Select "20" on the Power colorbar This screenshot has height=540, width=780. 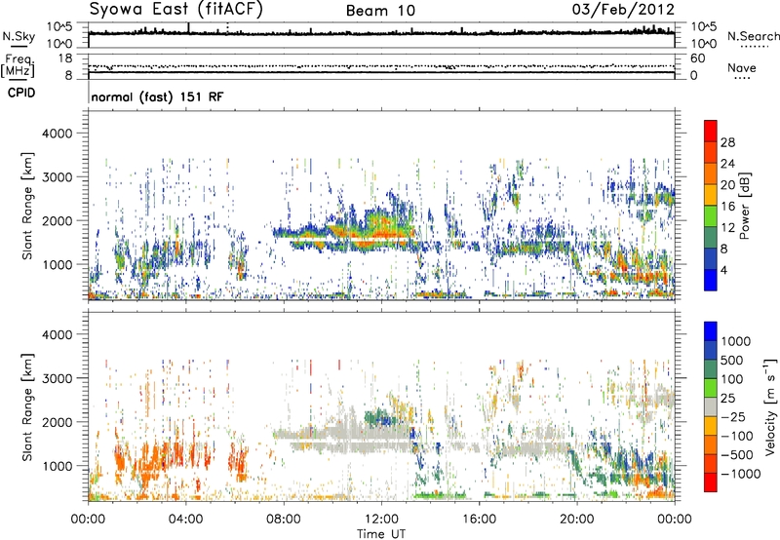727,185
